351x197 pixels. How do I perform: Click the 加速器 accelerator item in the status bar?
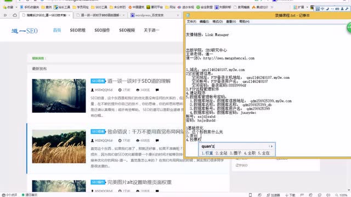tap(273, 195)
